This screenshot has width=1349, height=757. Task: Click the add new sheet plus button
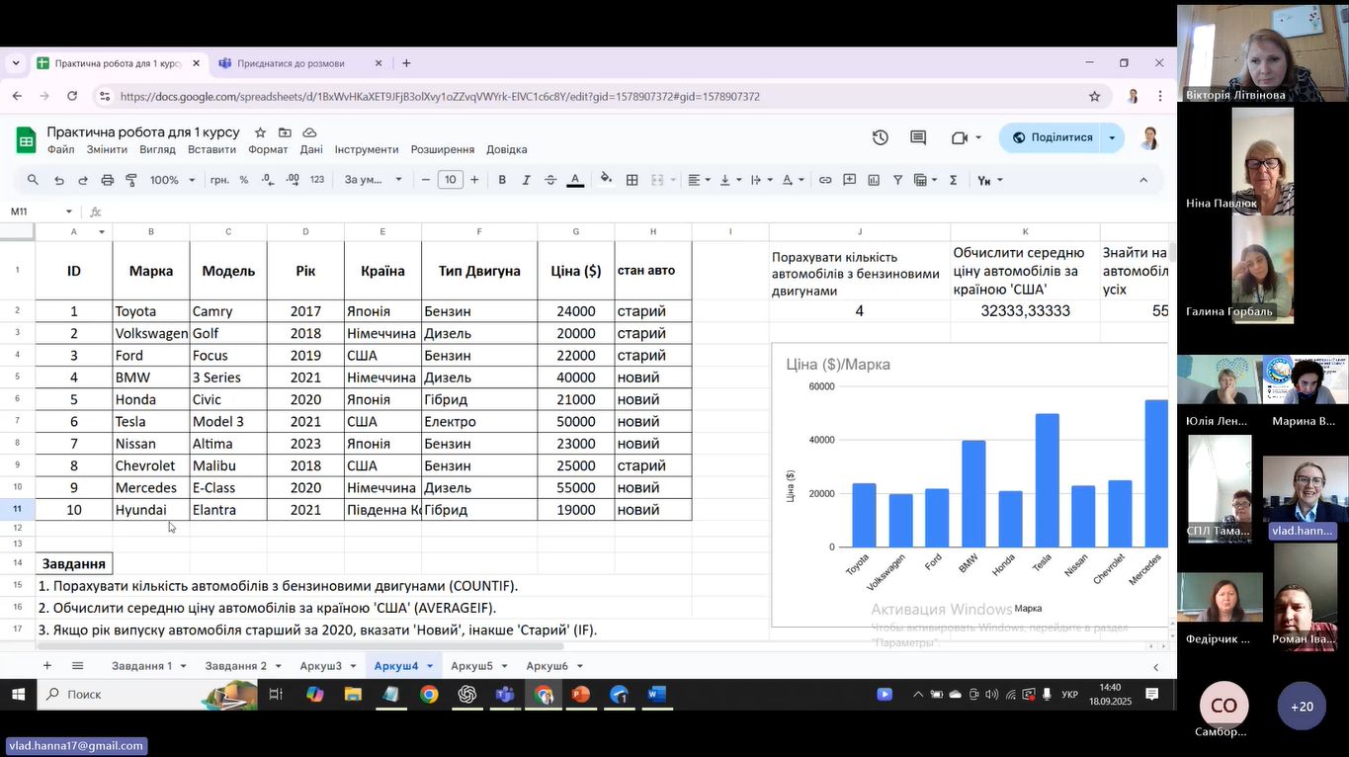click(46, 666)
